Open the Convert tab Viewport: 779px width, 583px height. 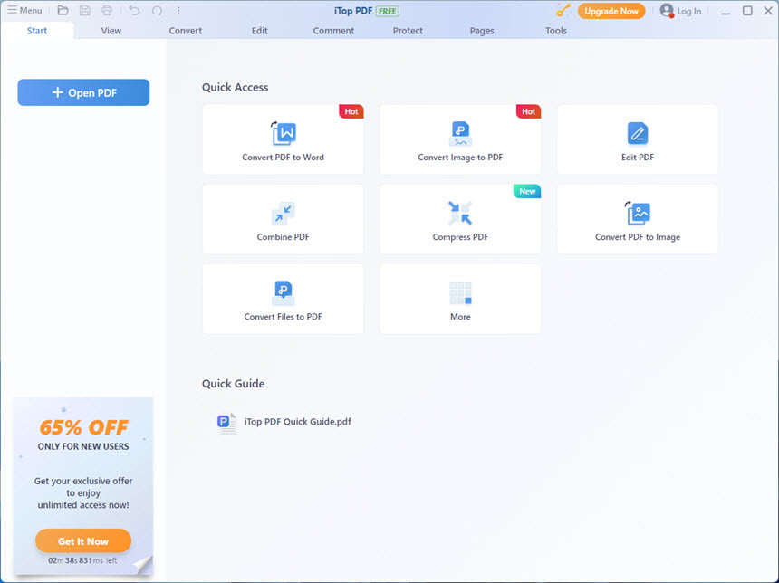[186, 31]
